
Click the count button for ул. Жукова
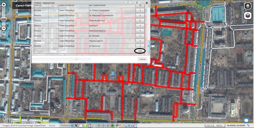[140, 36]
